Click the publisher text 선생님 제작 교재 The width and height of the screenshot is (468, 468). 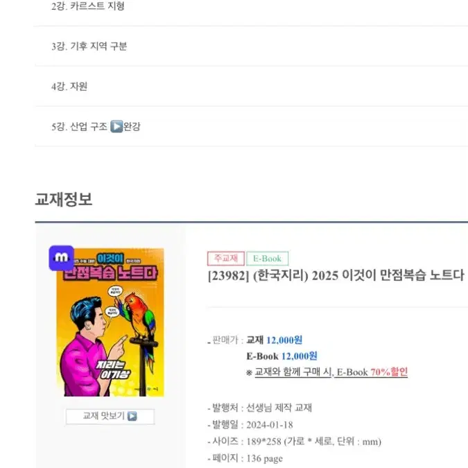[x=279, y=408]
